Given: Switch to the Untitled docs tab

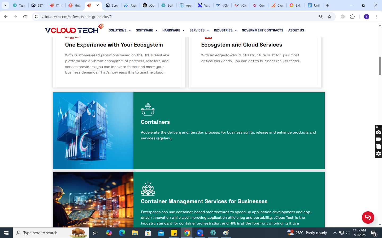Looking at the screenshot, I should 314,5.
